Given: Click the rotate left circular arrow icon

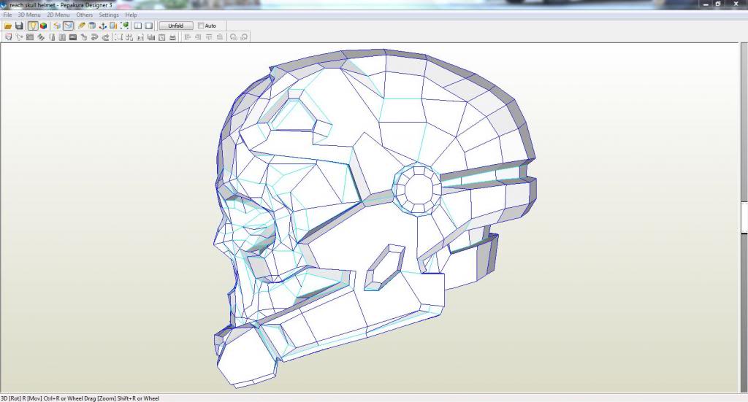Looking at the screenshot, I should [x=233, y=37].
